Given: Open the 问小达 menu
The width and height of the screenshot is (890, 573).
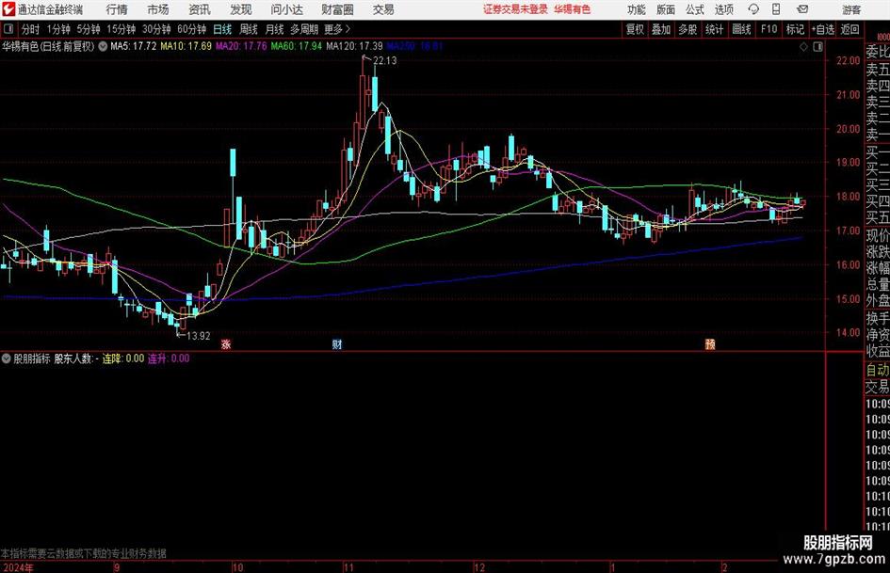Looking at the screenshot, I should coord(286,9).
